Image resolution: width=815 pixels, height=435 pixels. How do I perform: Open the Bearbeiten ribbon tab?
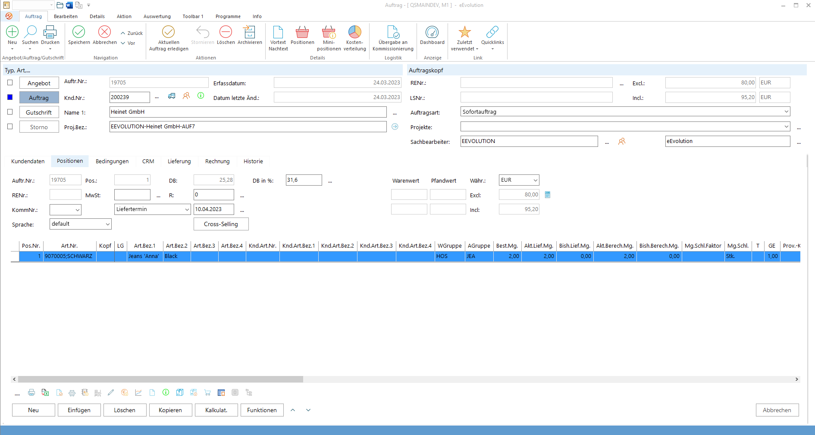(66, 16)
